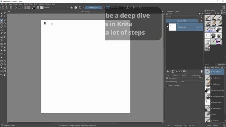Reload original brush preset icon
226x127 pixels.
click(80, 7)
